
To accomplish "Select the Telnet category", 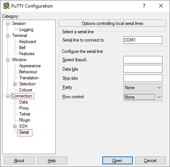I will pos(25,114).
